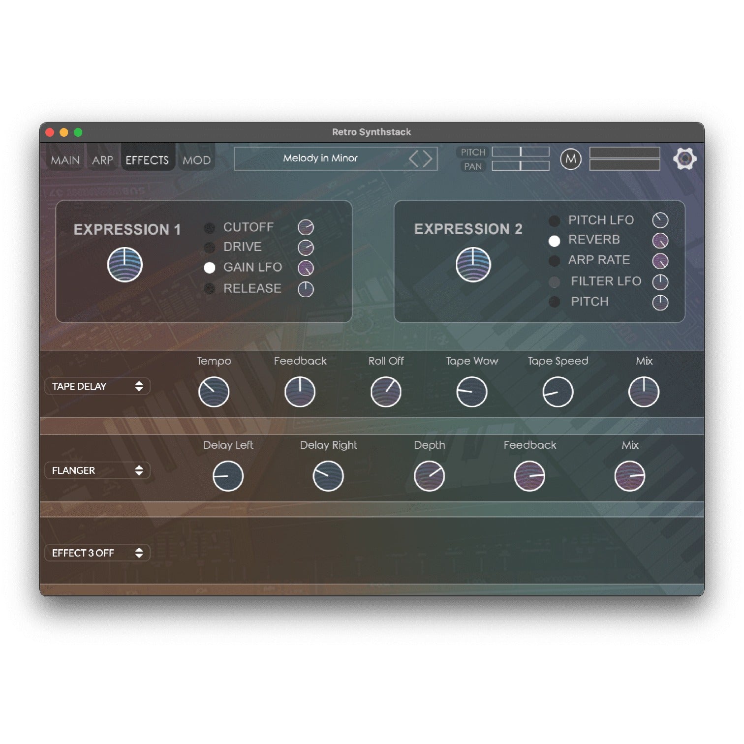
Task: Switch to the ARP tab
Action: (x=102, y=160)
